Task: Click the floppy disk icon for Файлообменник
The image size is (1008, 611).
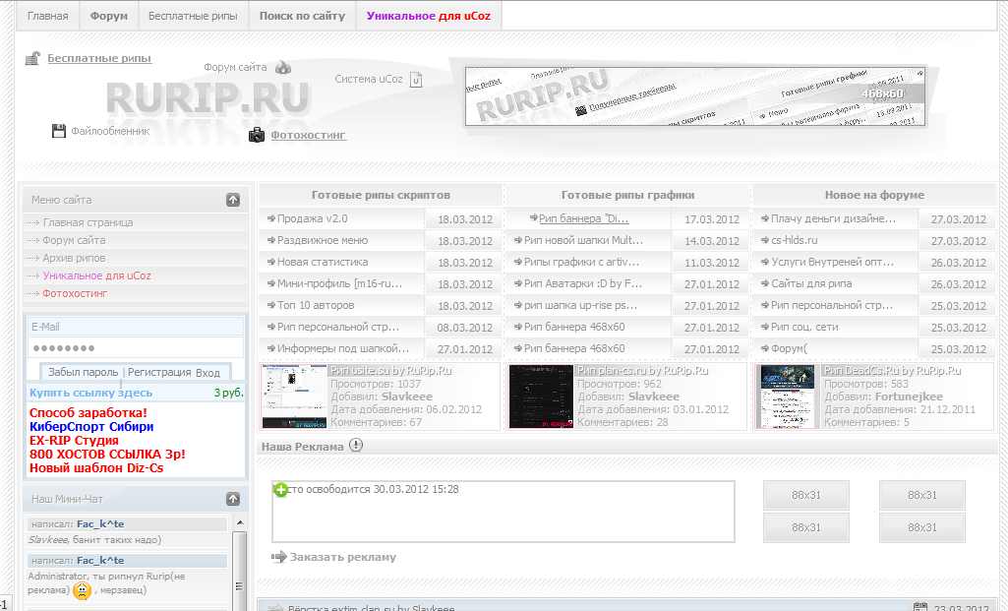Action: [58, 131]
